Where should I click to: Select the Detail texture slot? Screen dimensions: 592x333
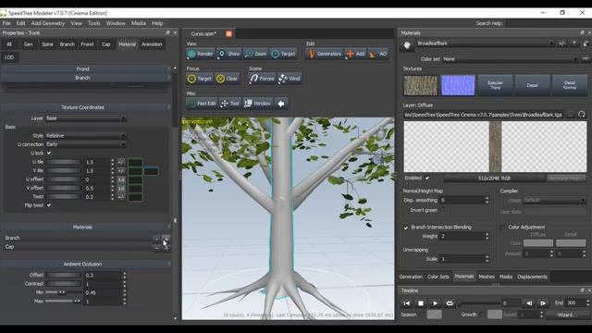pos(532,85)
